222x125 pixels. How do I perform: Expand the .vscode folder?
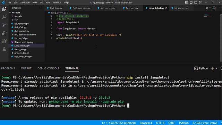pyautogui.click(x=27, y=16)
